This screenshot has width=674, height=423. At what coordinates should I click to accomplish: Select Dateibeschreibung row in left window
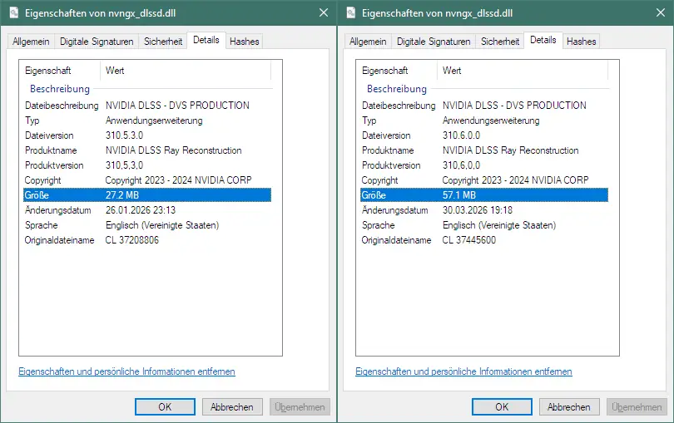[147, 106]
